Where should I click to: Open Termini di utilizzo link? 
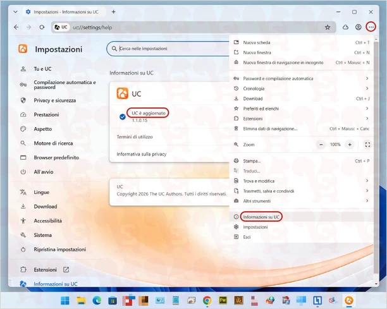pyautogui.click(x=135, y=137)
